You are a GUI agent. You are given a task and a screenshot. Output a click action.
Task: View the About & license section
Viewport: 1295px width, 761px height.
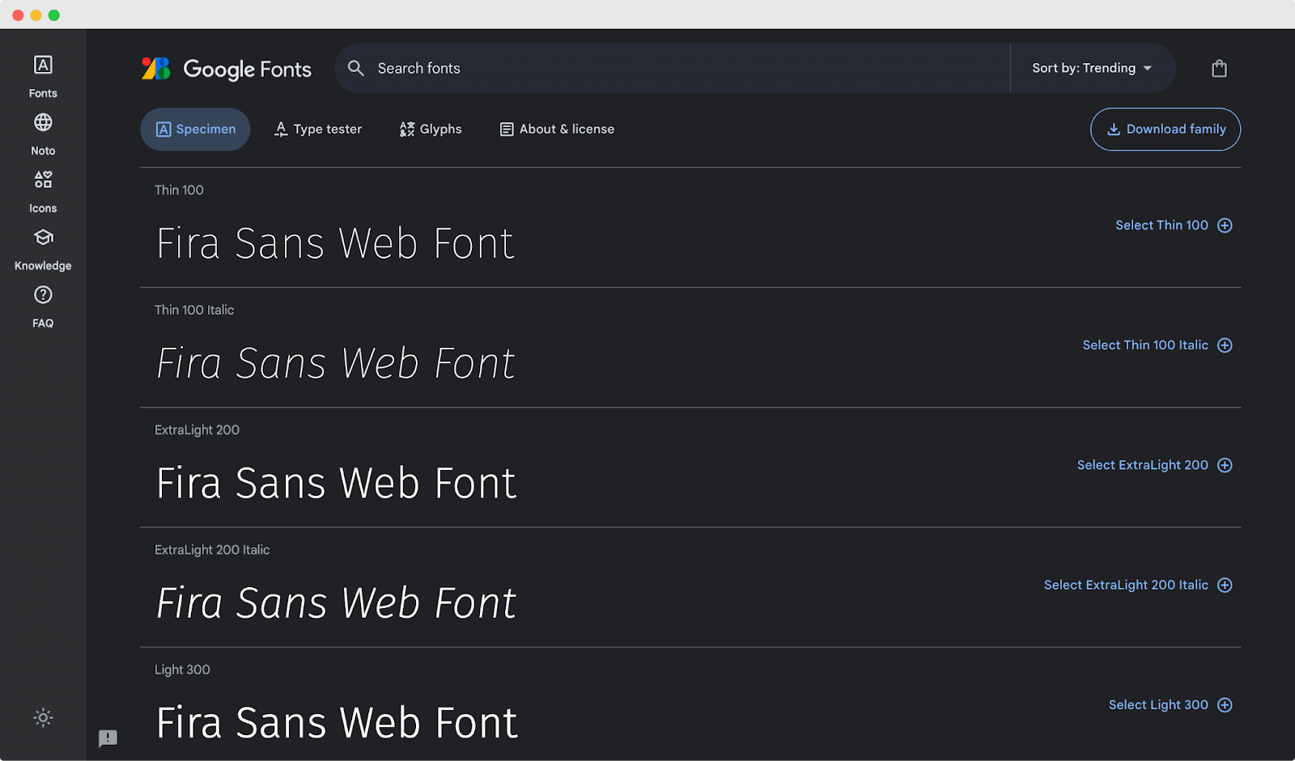tap(556, 129)
